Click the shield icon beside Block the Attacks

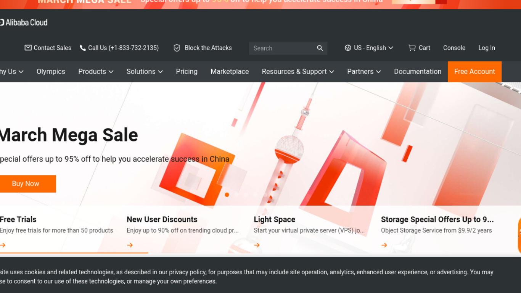click(177, 48)
